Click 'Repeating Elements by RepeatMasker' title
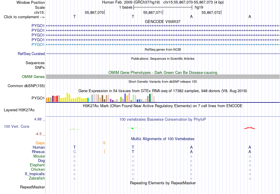Image resolution: width=280 pixels, height=194 pixels. coord(163,183)
